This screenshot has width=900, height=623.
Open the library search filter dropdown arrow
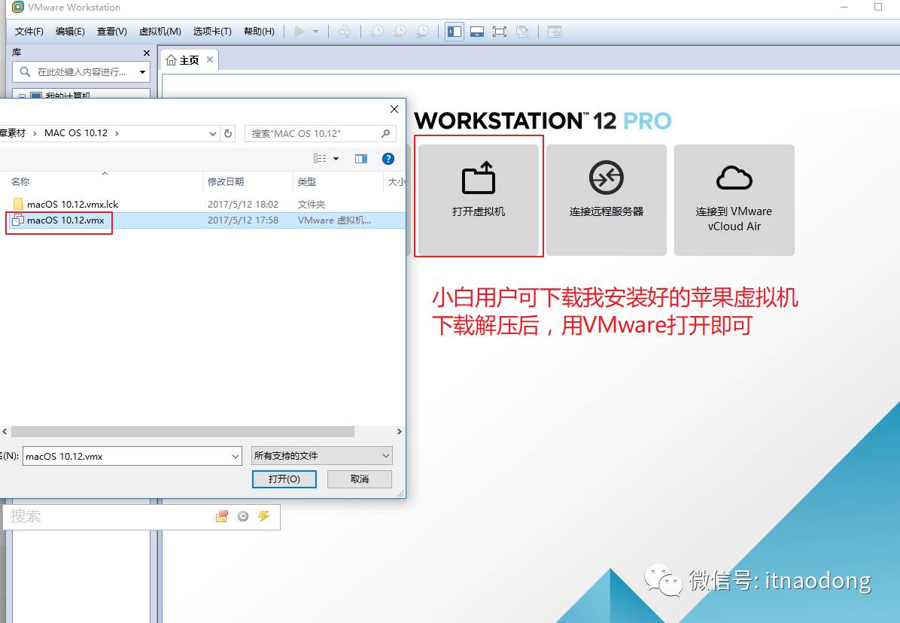(x=142, y=72)
